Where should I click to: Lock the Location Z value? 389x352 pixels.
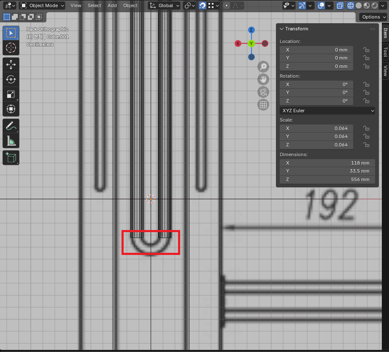pos(366,66)
